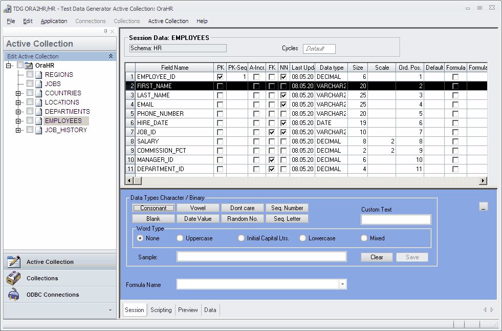Check the PK checkbox for FIRST_NAME
Viewport: 502px width, 331px height.
click(221, 86)
